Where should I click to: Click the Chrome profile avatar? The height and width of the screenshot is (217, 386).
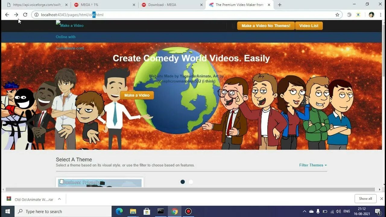tap(371, 14)
